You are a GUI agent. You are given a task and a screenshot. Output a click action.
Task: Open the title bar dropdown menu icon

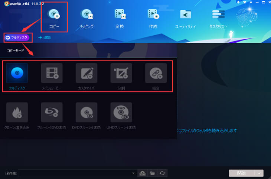(251, 2)
